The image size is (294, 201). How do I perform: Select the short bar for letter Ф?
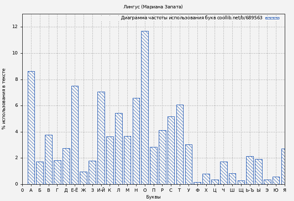coord(197,183)
